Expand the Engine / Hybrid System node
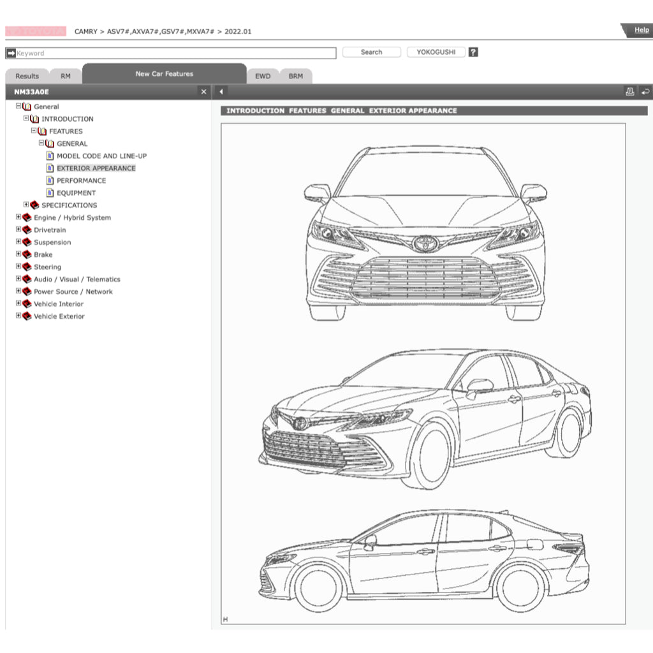The image size is (653, 653). 18,217
